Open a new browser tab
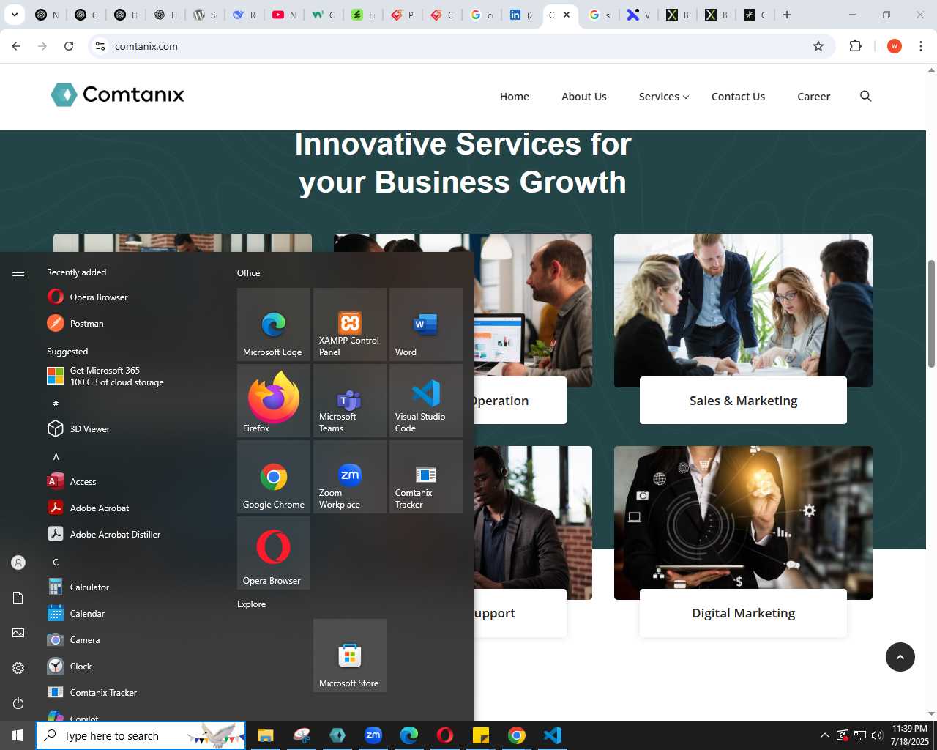Screen dimensions: 937x750 pos(787,15)
